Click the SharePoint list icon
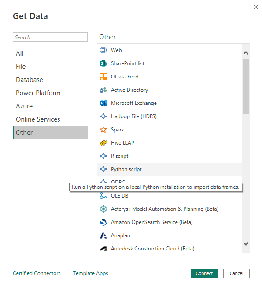Screen dimensions: 262x291 pos(103,63)
